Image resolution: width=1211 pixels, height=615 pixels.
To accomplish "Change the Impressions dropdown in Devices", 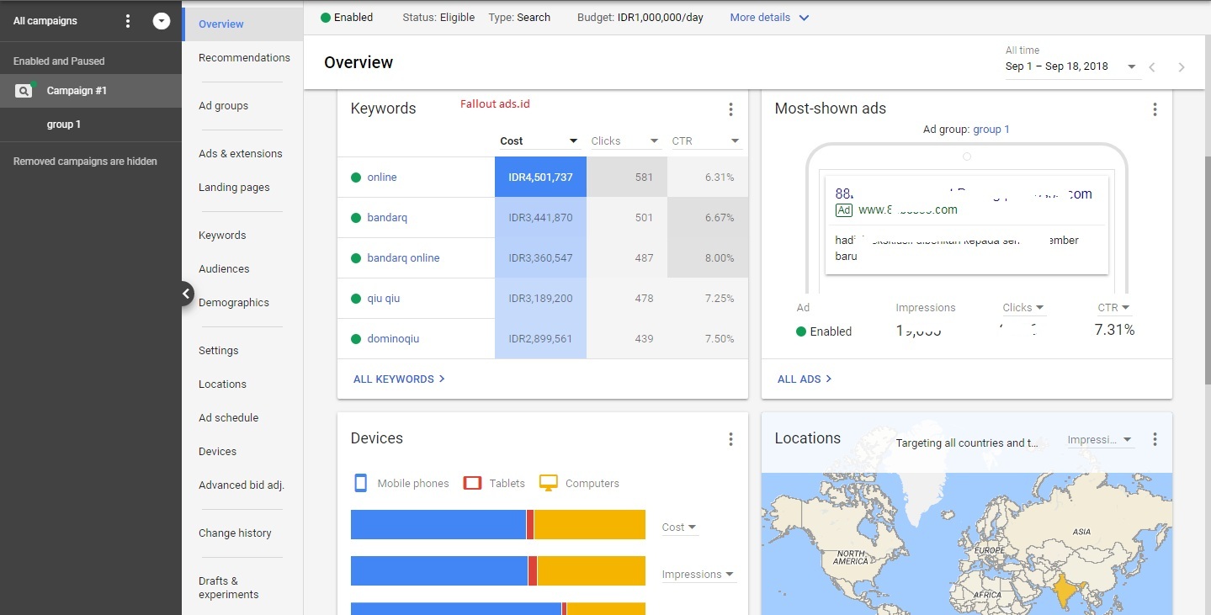I will [x=698, y=575].
